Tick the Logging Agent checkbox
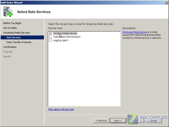 (x=50, y=40)
